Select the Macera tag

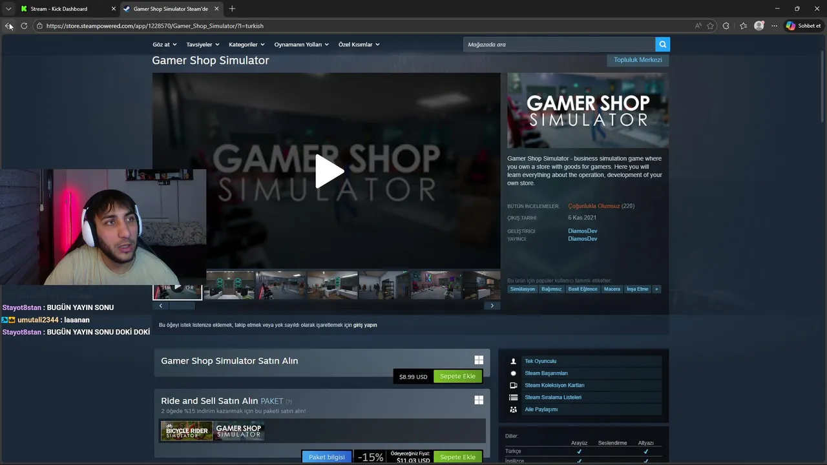[x=612, y=289]
